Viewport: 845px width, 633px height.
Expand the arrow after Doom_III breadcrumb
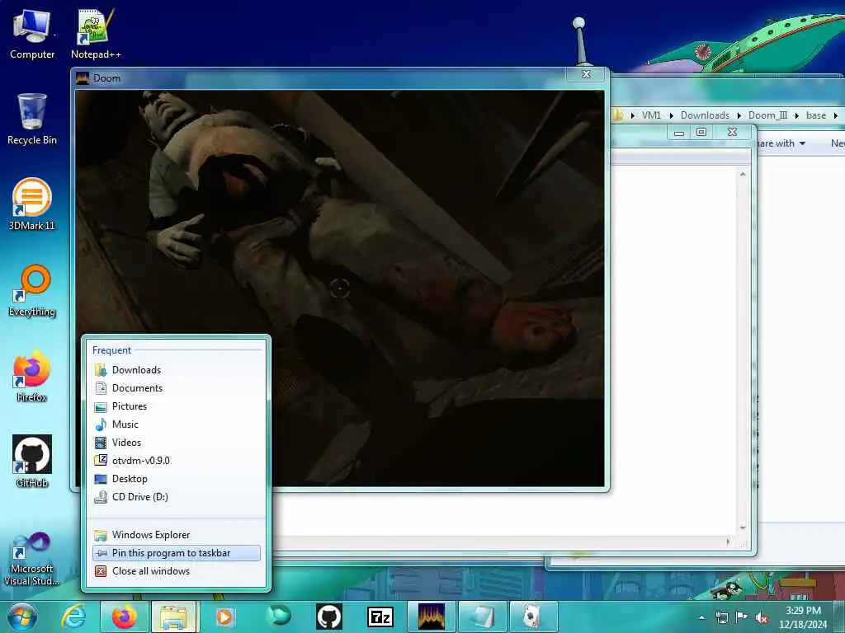tap(796, 115)
